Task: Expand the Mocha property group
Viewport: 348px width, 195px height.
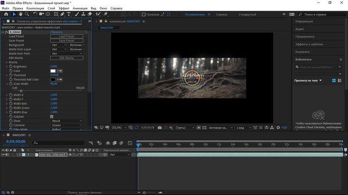Action: pos(7,62)
